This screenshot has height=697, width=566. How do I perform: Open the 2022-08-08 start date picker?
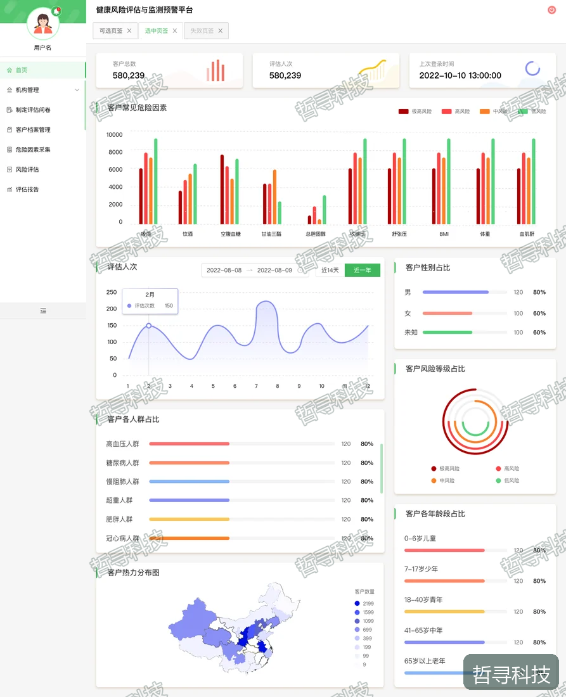tap(224, 271)
